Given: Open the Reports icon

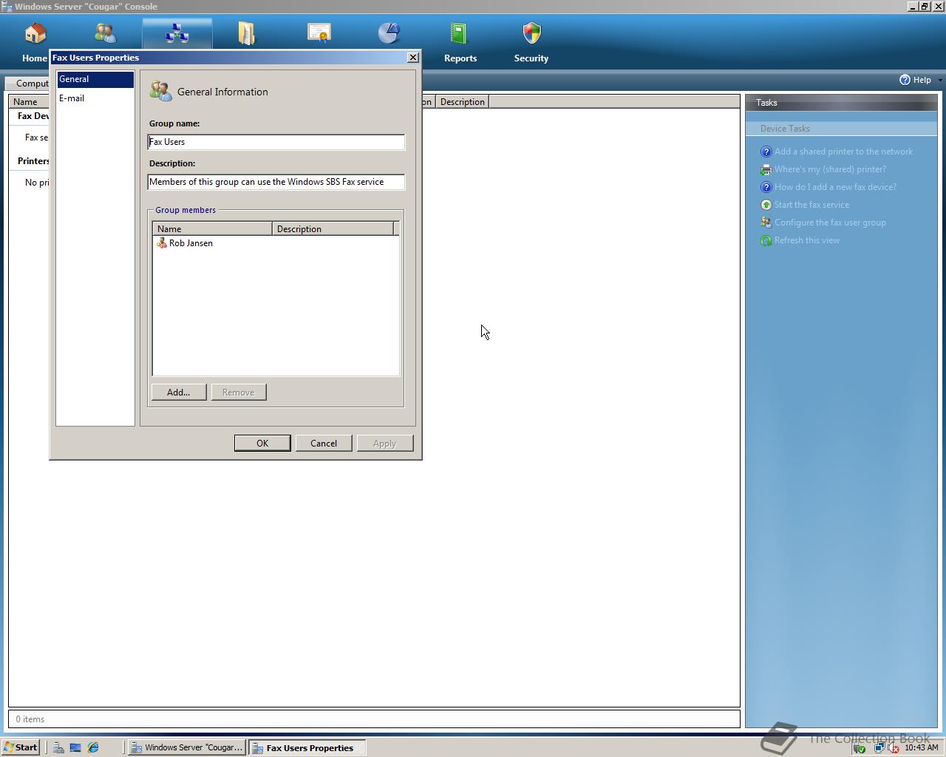Looking at the screenshot, I should pyautogui.click(x=459, y=34).
